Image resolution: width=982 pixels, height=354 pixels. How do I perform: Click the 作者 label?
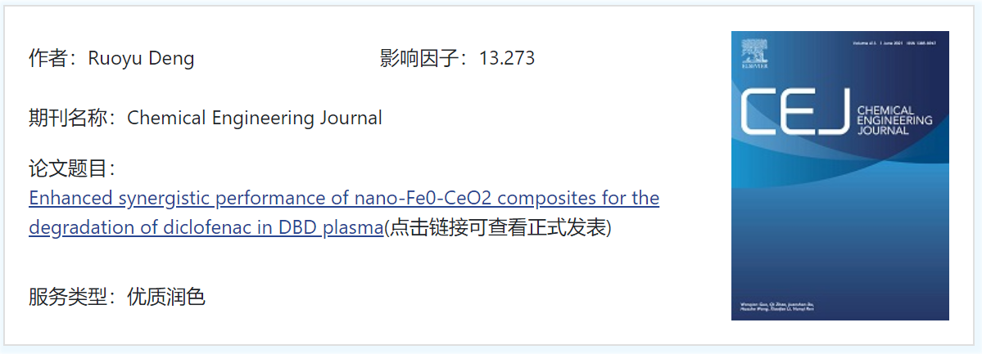pos(48,58)
